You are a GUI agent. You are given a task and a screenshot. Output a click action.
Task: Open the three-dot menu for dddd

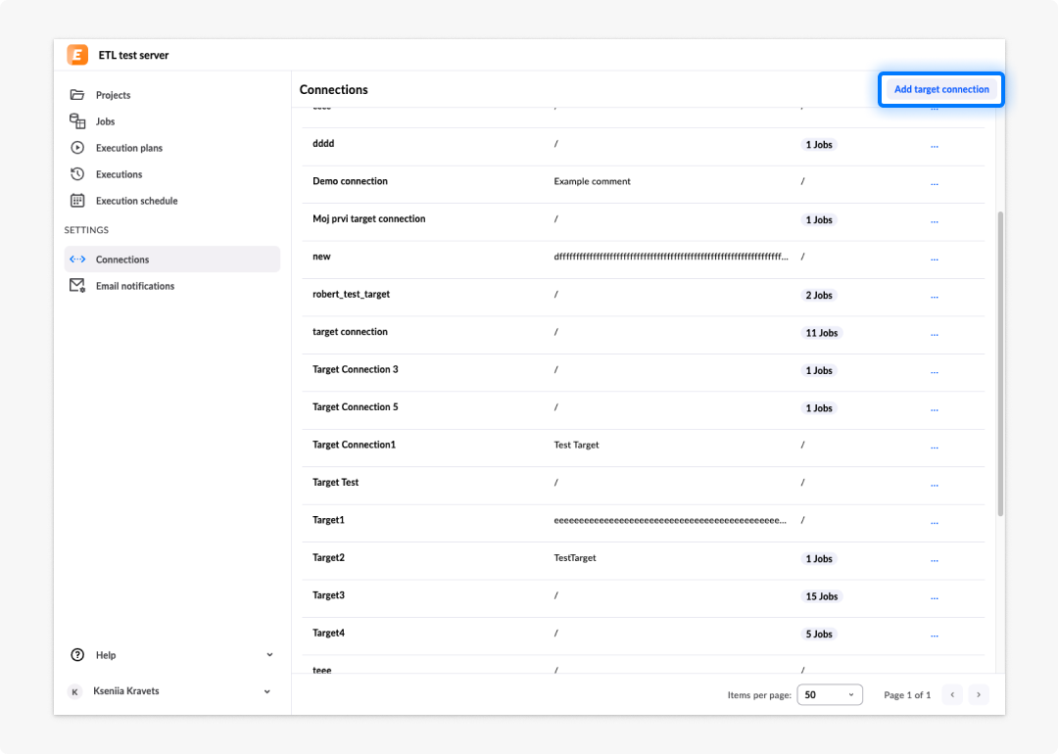934,146
